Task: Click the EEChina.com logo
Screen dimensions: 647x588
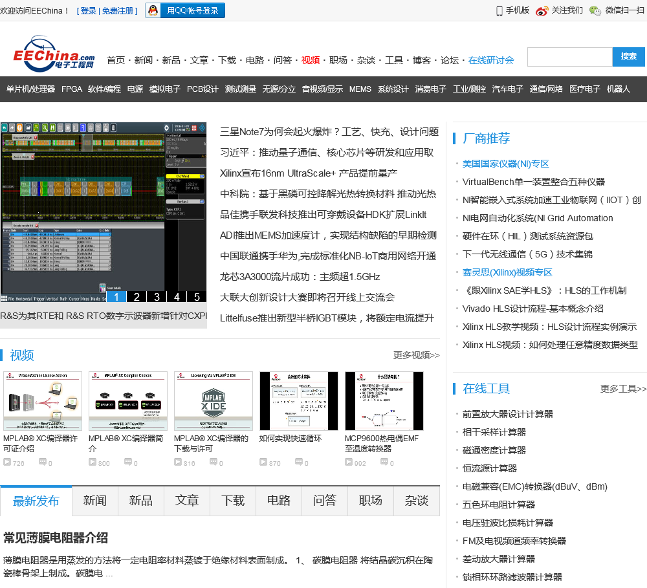Action: coord(54,54)
